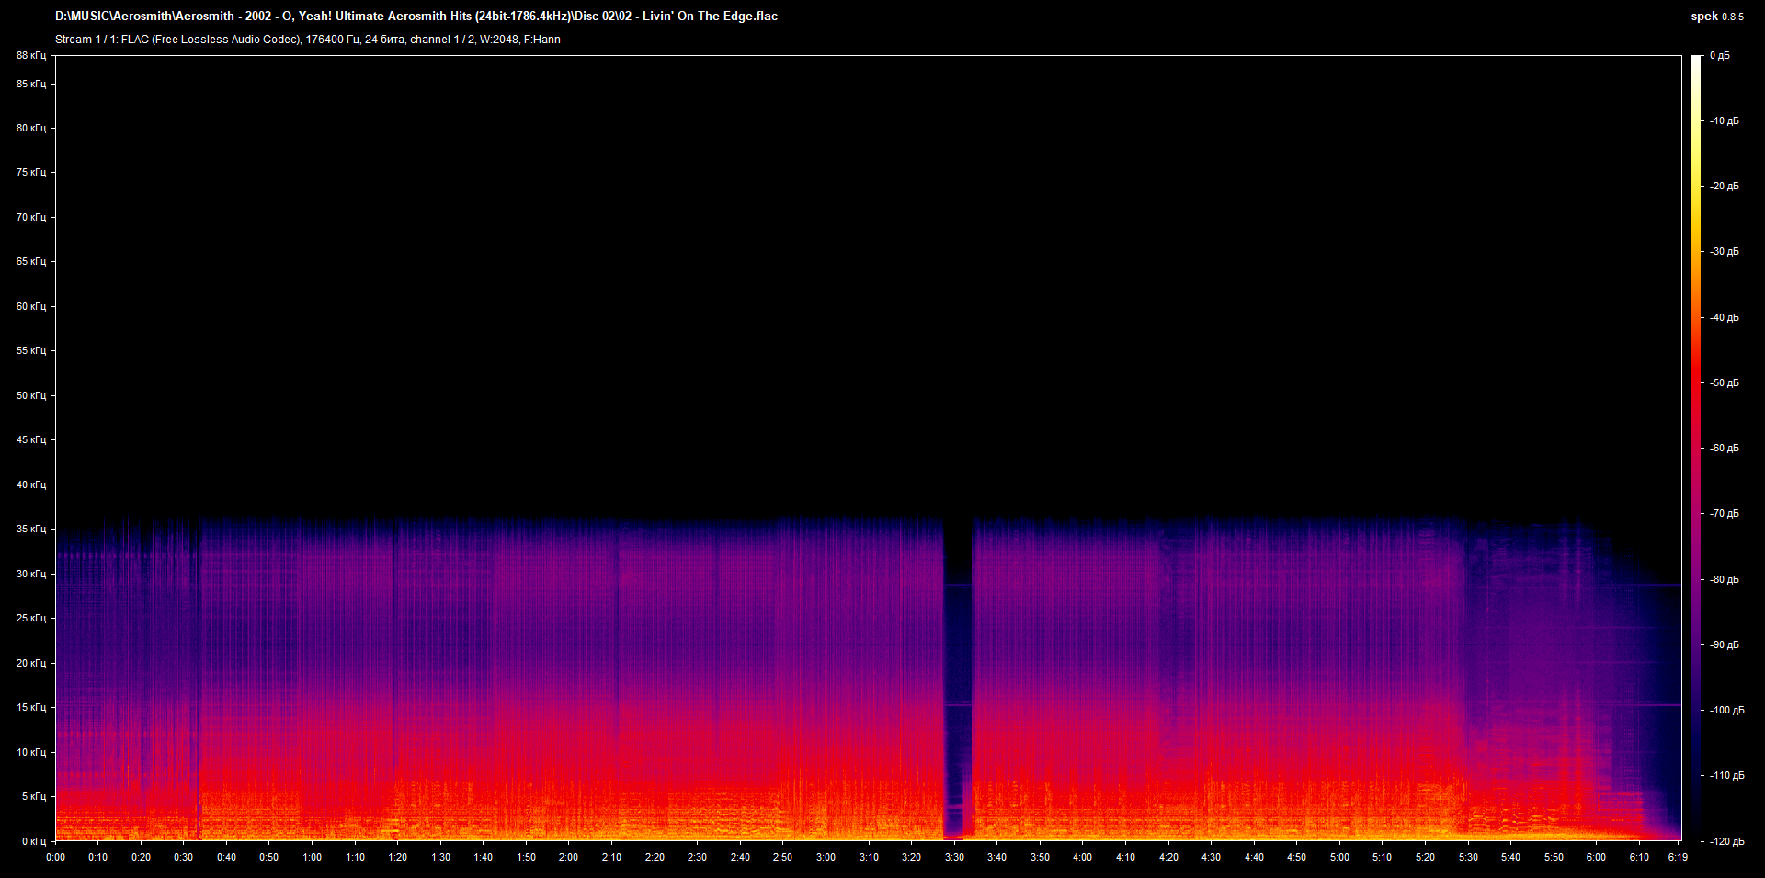The height and width of the screenshot is (878, 1765).
Task: Click the -30 дБ level label
Action: coord(1725,252)
